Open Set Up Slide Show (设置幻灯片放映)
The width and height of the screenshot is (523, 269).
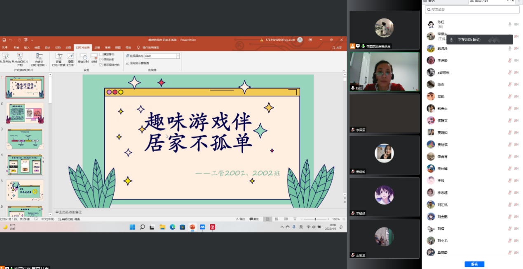pos(59,57)
